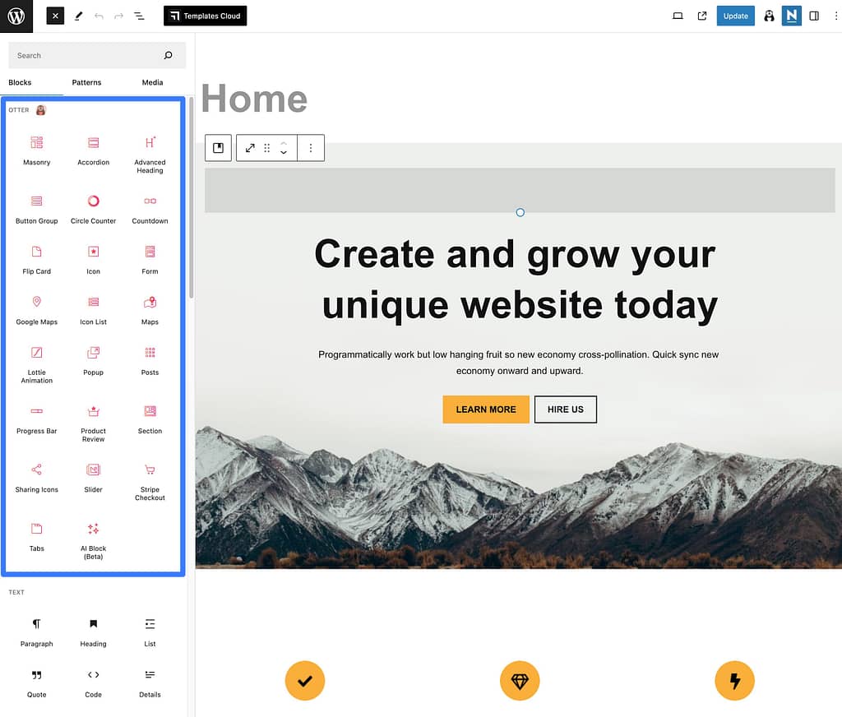Click the Home page title
Image resolution: width=842 pixels, height=717 pixels.
[x=255, y=99]
